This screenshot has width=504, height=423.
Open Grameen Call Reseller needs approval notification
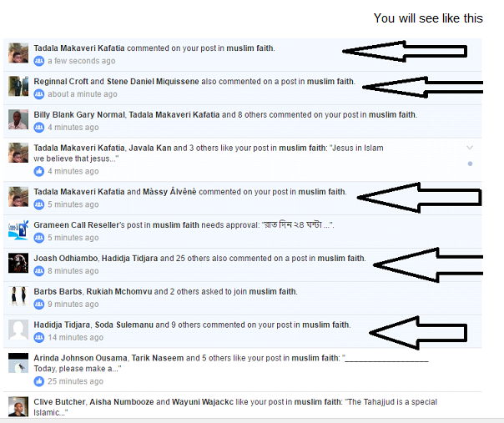point(242,232)
